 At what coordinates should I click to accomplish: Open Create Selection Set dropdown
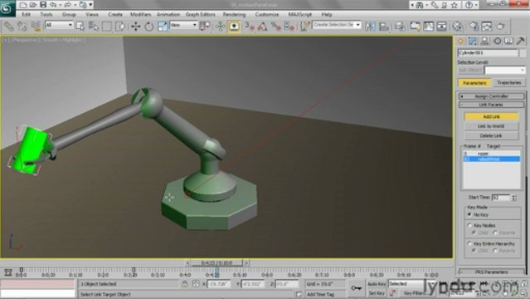(337, 25)
